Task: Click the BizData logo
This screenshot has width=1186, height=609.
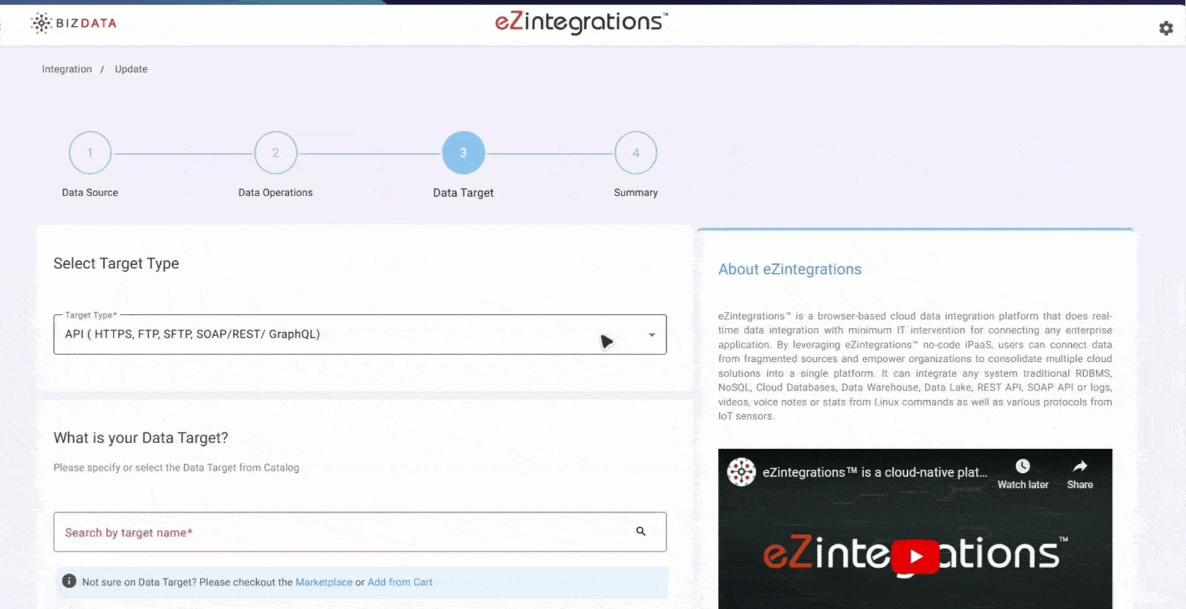Action: pos(74,23)
